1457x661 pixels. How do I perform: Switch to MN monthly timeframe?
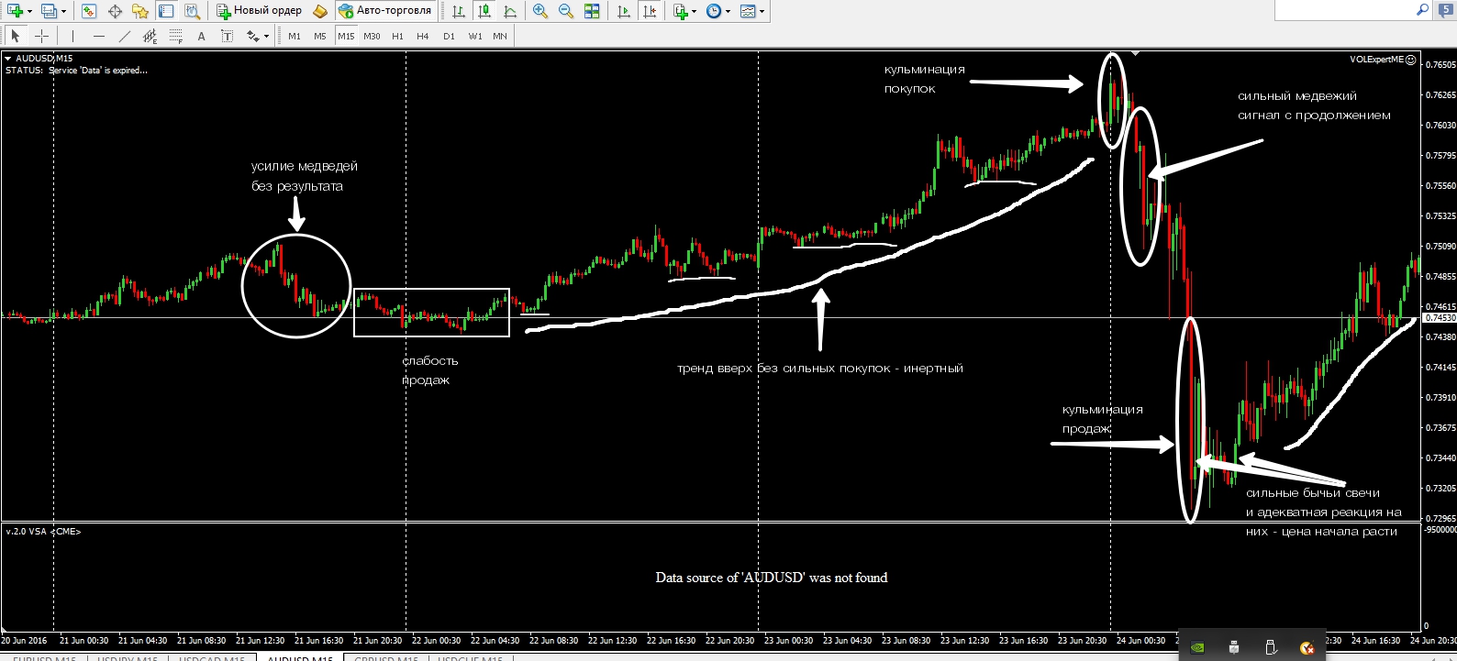500,36
